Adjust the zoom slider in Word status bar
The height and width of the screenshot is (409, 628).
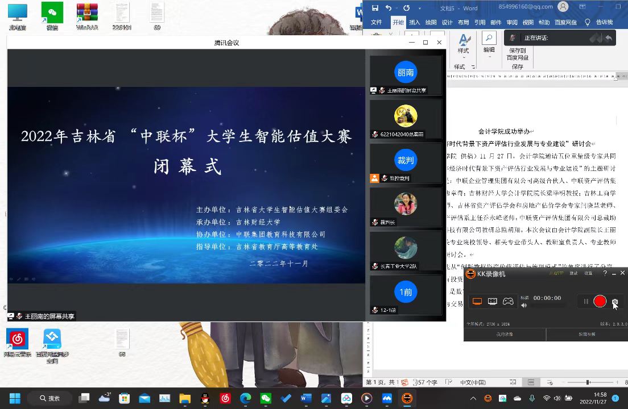(x=587, y=382)
